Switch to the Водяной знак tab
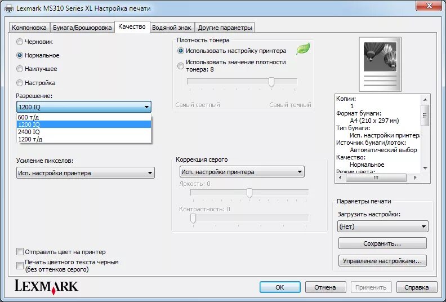This screenshot has width=446, height=302. (x=172, y=28)
